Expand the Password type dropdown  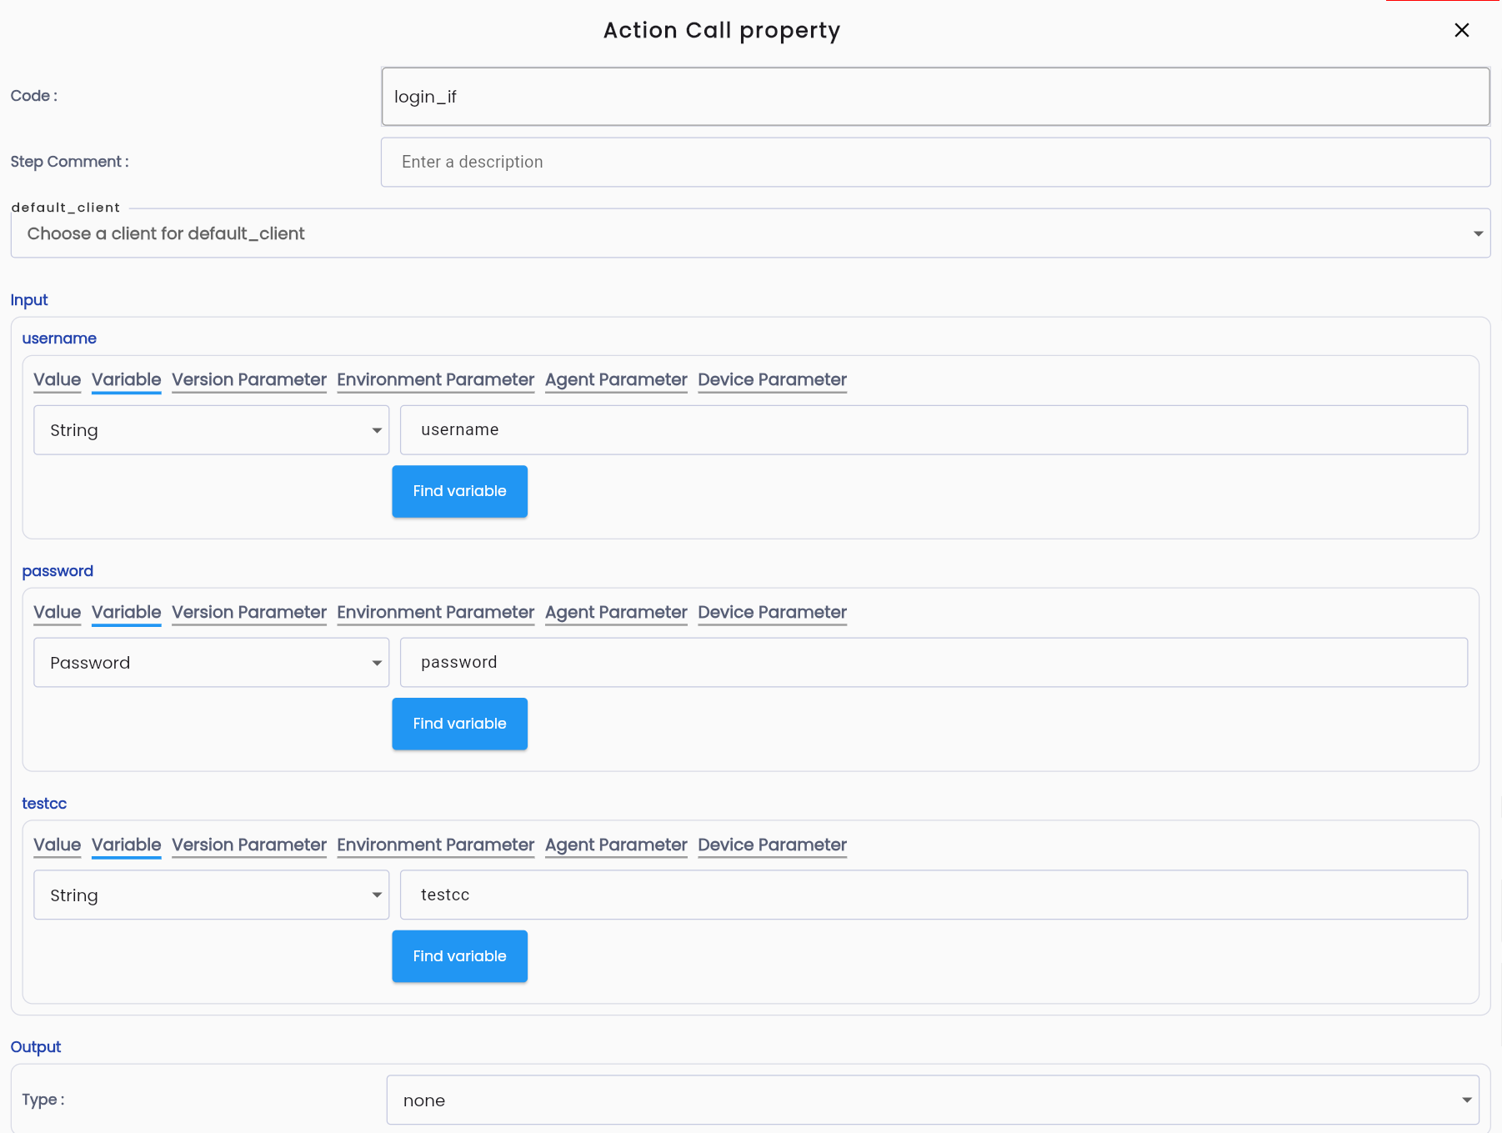click(x=212, y=663)
